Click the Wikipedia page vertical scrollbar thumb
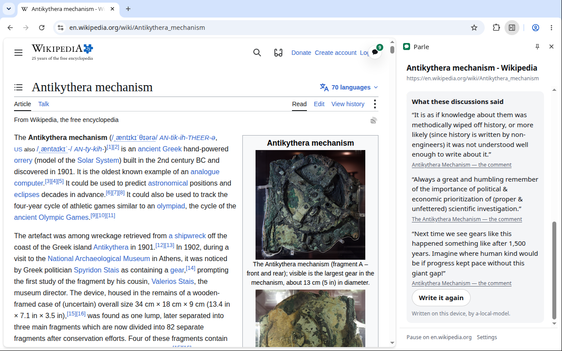Image resolution: width=562 pixels, height=351 pixels. point(392,50)
